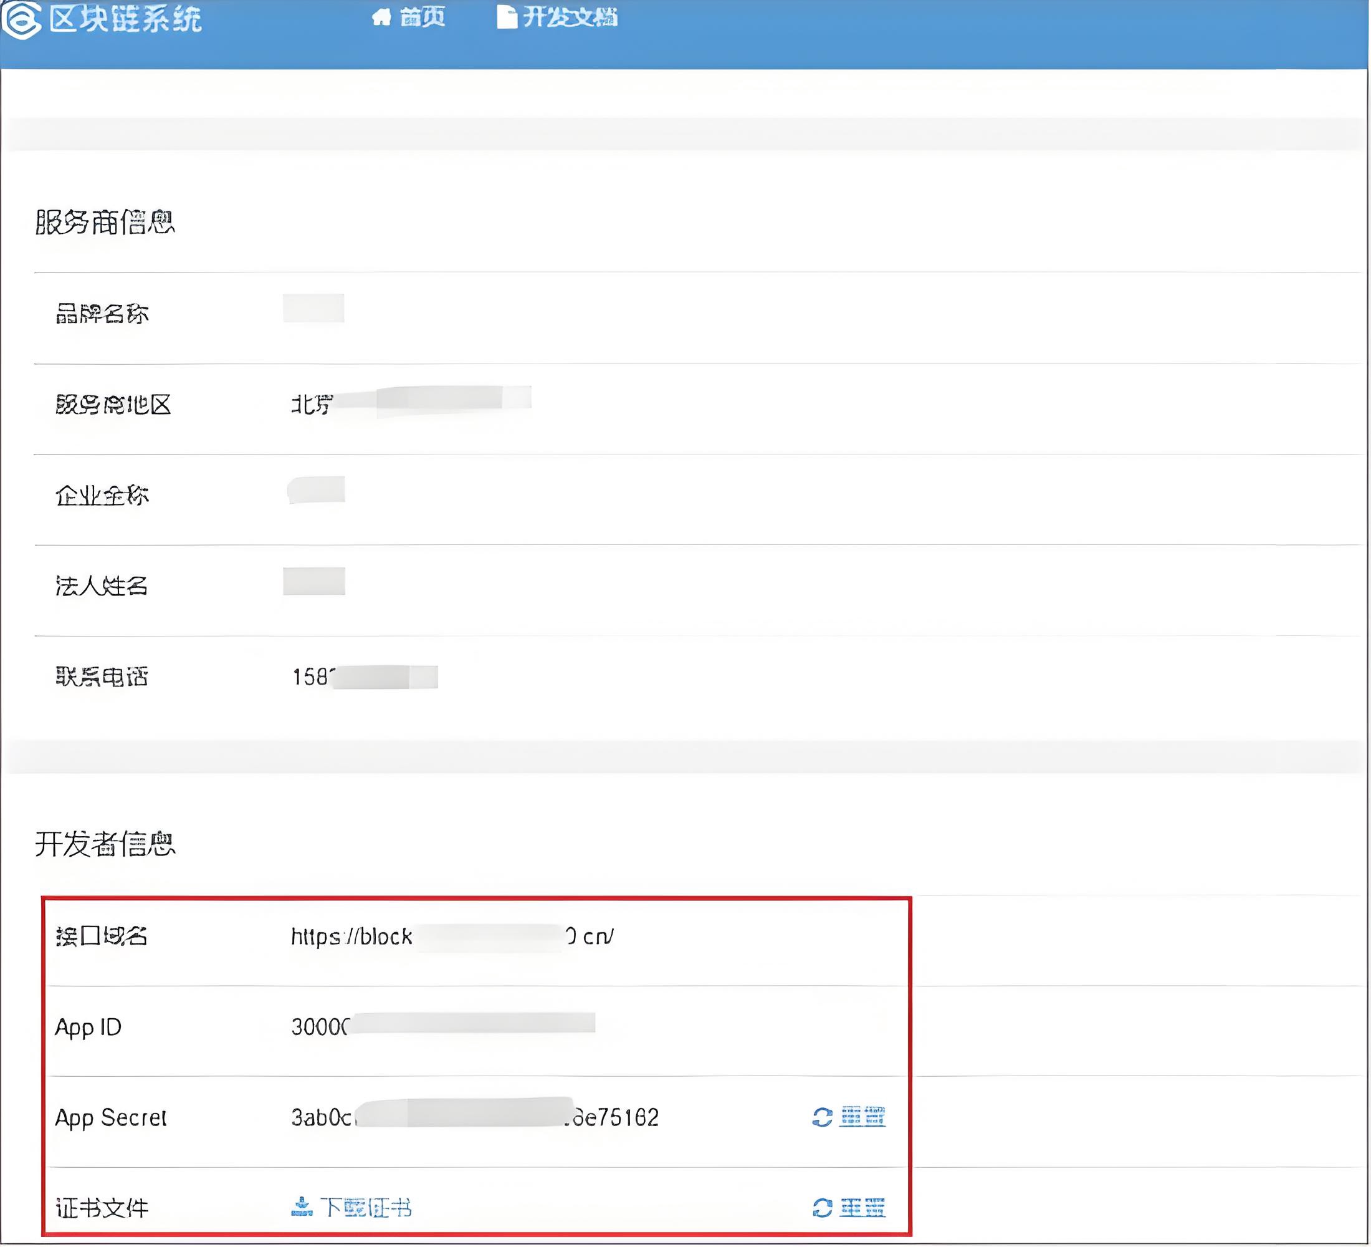Click the 重置 link for App Secret
The image size is (1371, 1247).
coord(862,1117)
